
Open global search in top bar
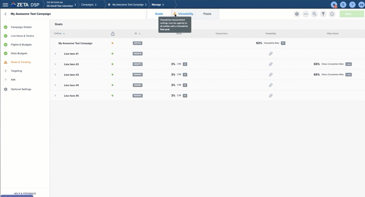(x=343, y=5)
